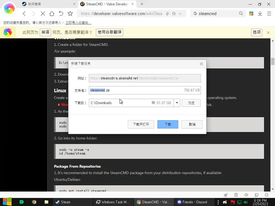275x206 pixels.
Task: Click the SteamCMD browser taskbar item
Action: tap(154, 202)
